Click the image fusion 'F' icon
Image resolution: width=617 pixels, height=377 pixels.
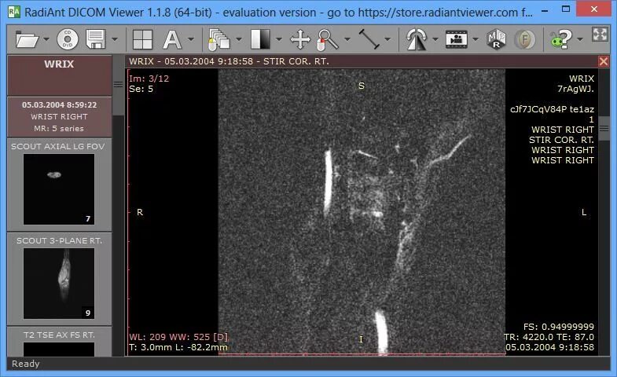tap(524, 39)
